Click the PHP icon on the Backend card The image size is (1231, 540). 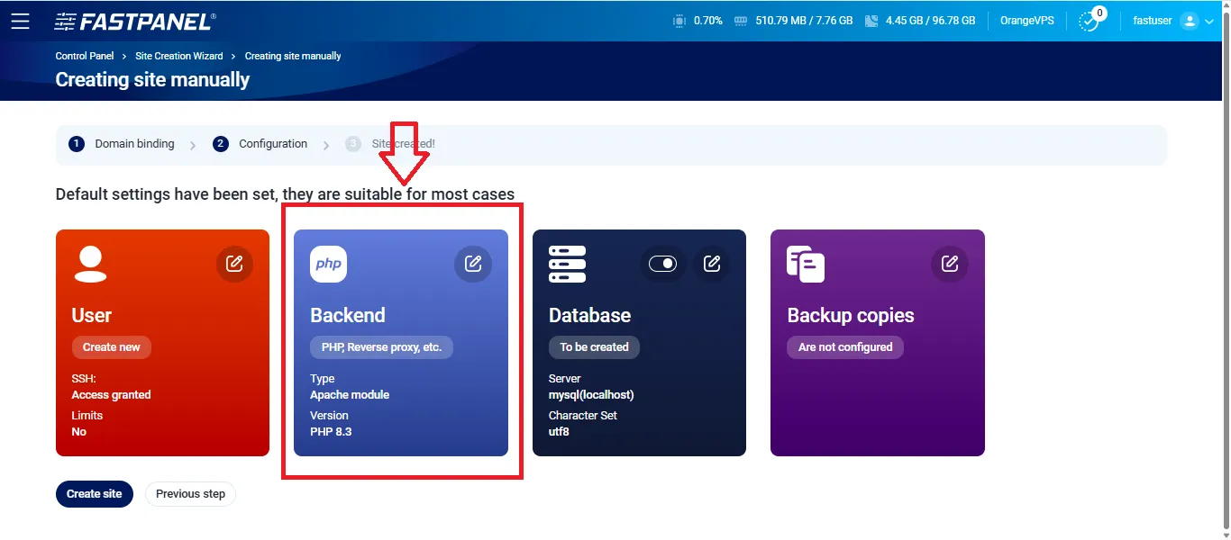point(327,264)
